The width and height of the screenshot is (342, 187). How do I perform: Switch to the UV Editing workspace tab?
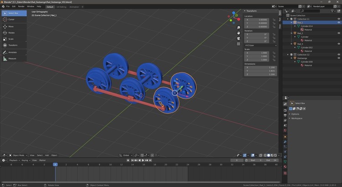click(61, 7)
